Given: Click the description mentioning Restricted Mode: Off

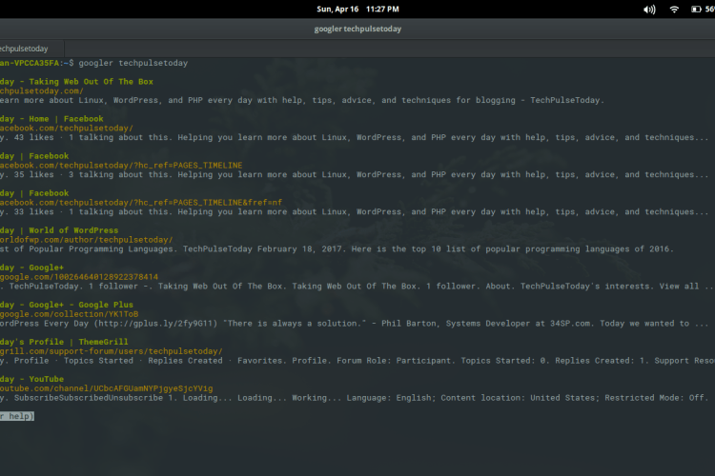Looking at the screenshot, I should 354,398.
